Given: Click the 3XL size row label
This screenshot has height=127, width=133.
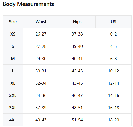Looking at the screenshot, I should pyautogui.click(x=13, y=108).
